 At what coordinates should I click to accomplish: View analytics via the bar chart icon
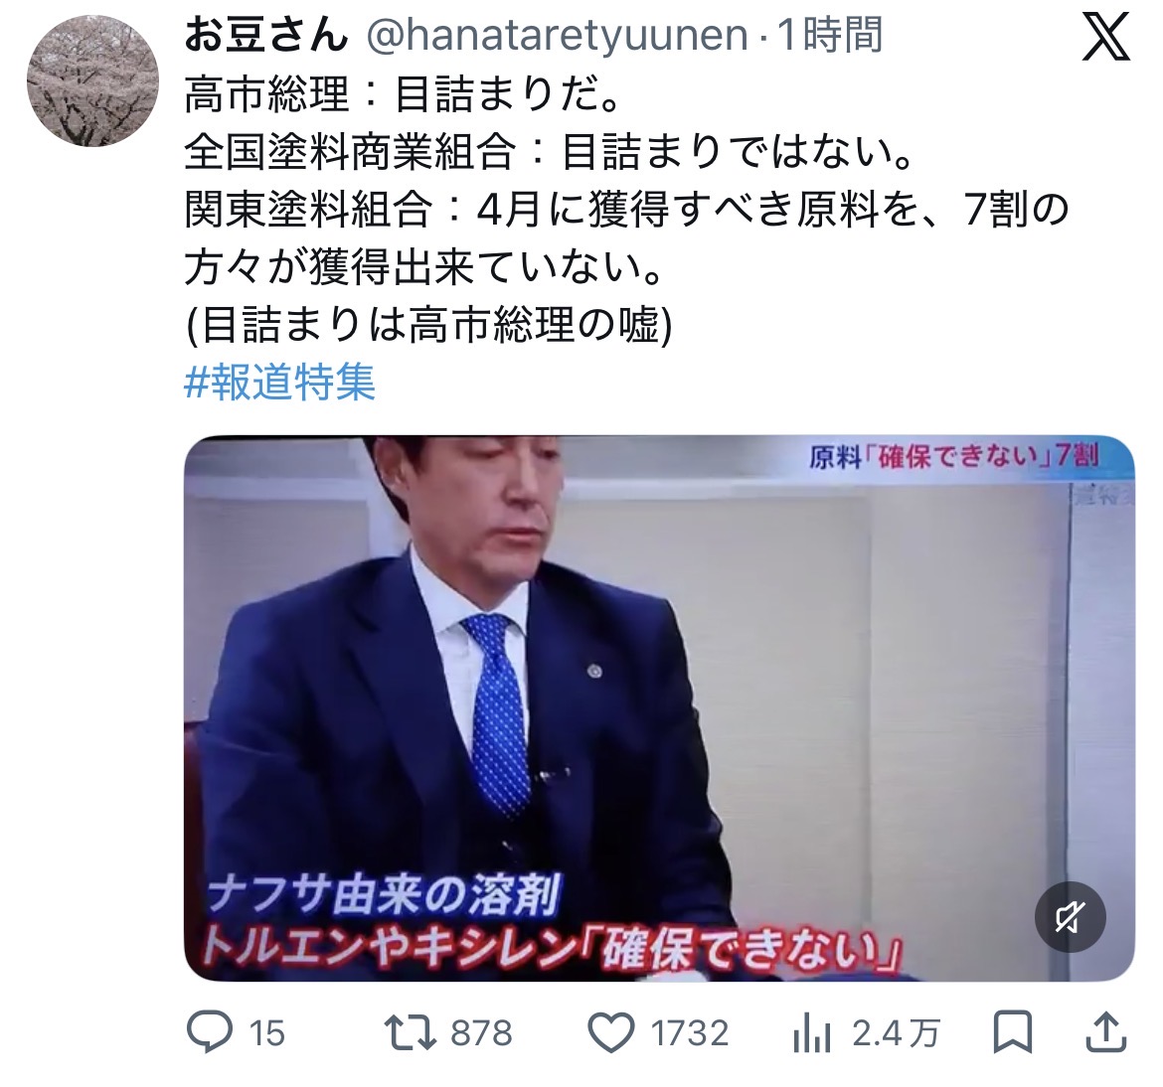811,1033
